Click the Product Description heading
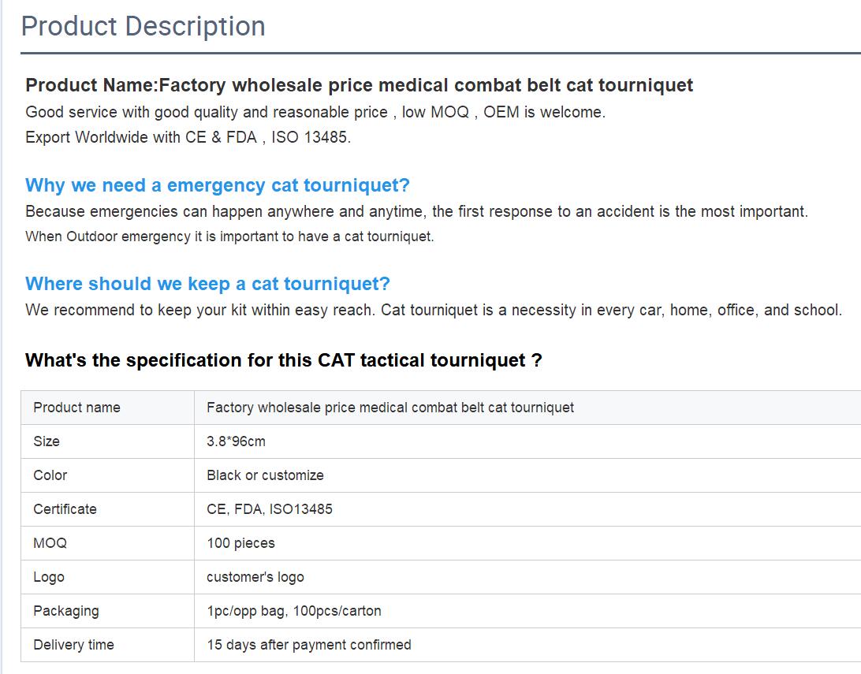 click(x=143, y=26)
